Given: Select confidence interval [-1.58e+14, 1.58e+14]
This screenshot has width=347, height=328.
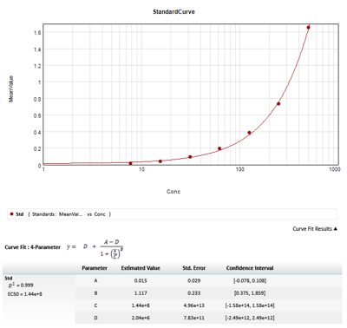Looking at the screenshot, I should point(250,305).
